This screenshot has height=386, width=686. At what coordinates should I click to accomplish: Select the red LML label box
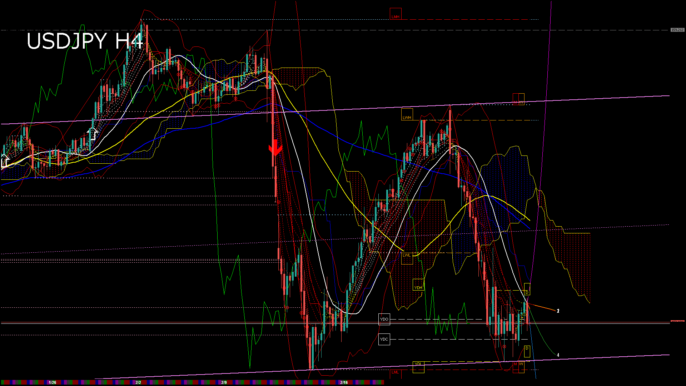tap(396, 373)
